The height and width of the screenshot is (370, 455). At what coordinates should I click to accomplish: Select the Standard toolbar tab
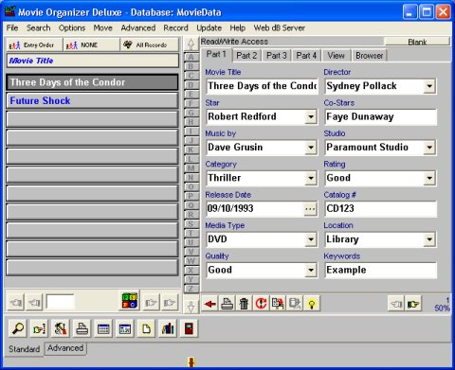[24, 349]
